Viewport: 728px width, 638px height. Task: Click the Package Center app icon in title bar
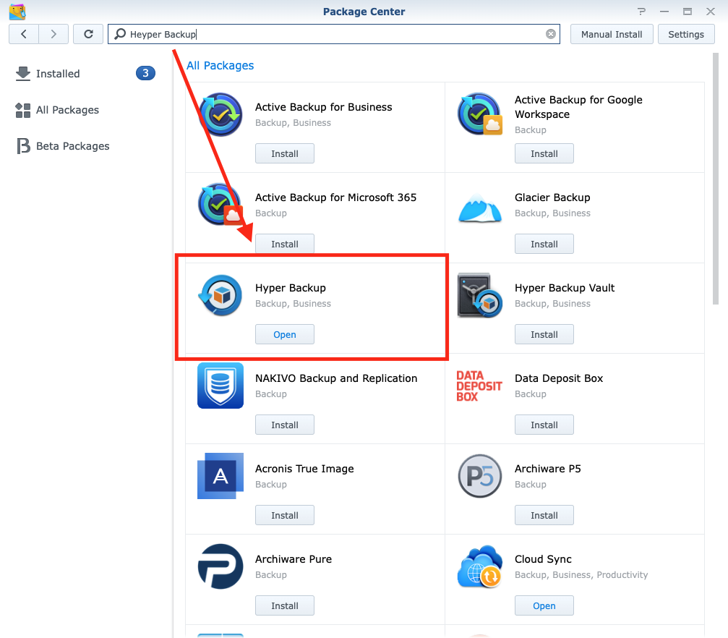(x=17, y=12)
